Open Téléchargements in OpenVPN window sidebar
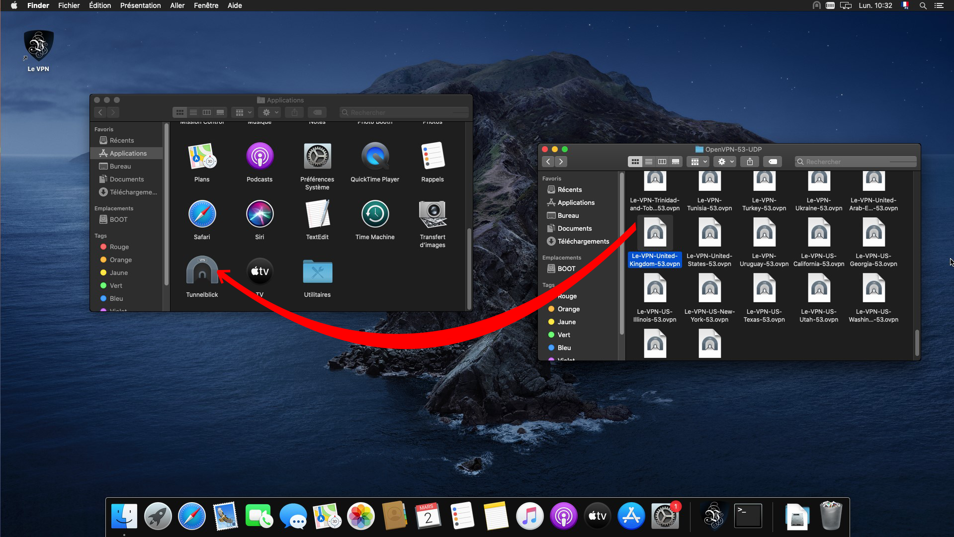This screenshot has width=954, height=537. [x=579, y=241]
